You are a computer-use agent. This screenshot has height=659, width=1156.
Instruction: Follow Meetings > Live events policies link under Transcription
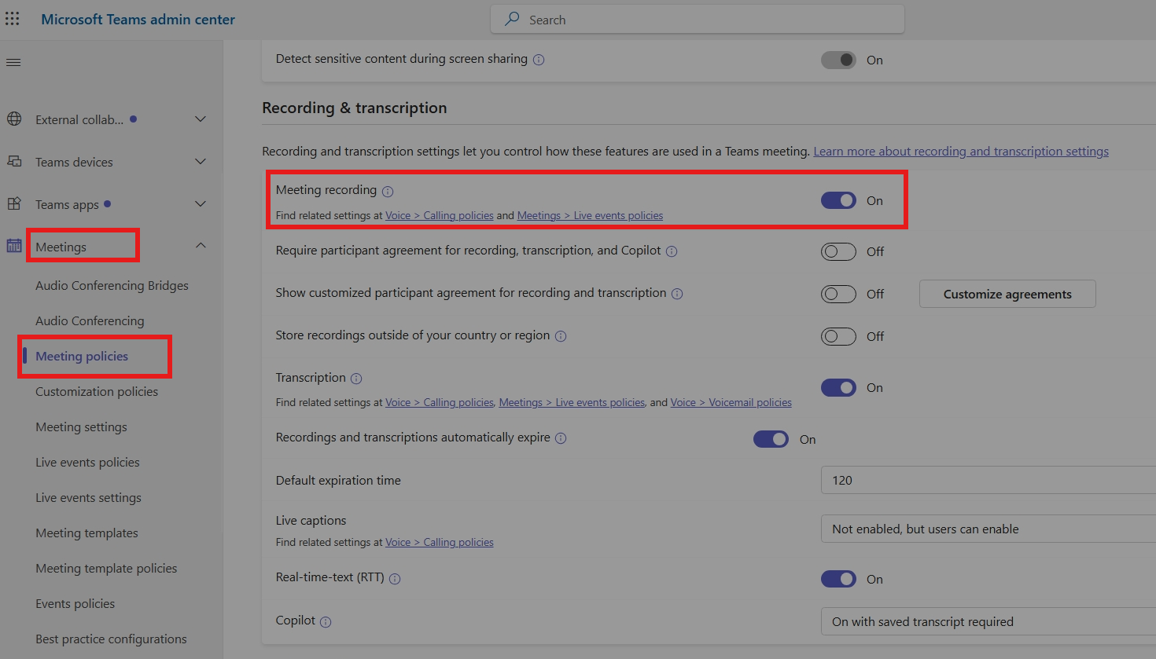572,402
